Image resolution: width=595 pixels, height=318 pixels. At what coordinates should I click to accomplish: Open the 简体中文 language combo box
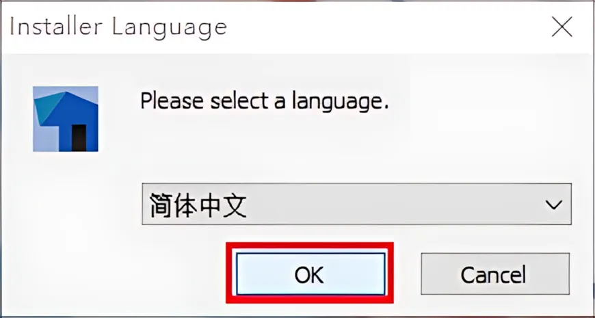coord(356,204)
